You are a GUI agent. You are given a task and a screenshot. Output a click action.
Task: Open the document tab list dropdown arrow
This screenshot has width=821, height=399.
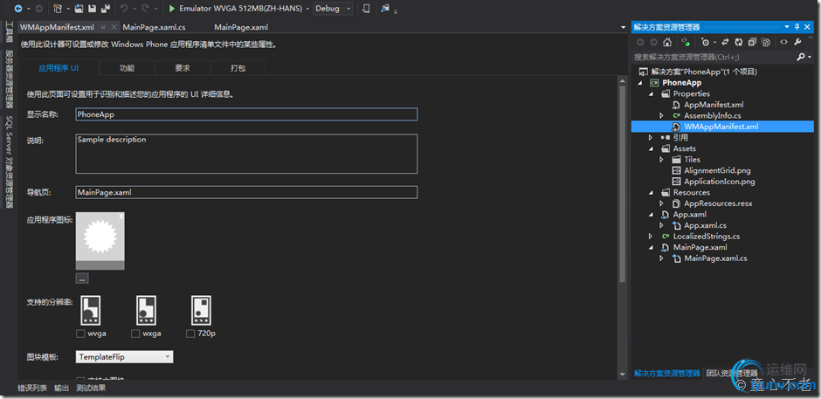(623, 27)
